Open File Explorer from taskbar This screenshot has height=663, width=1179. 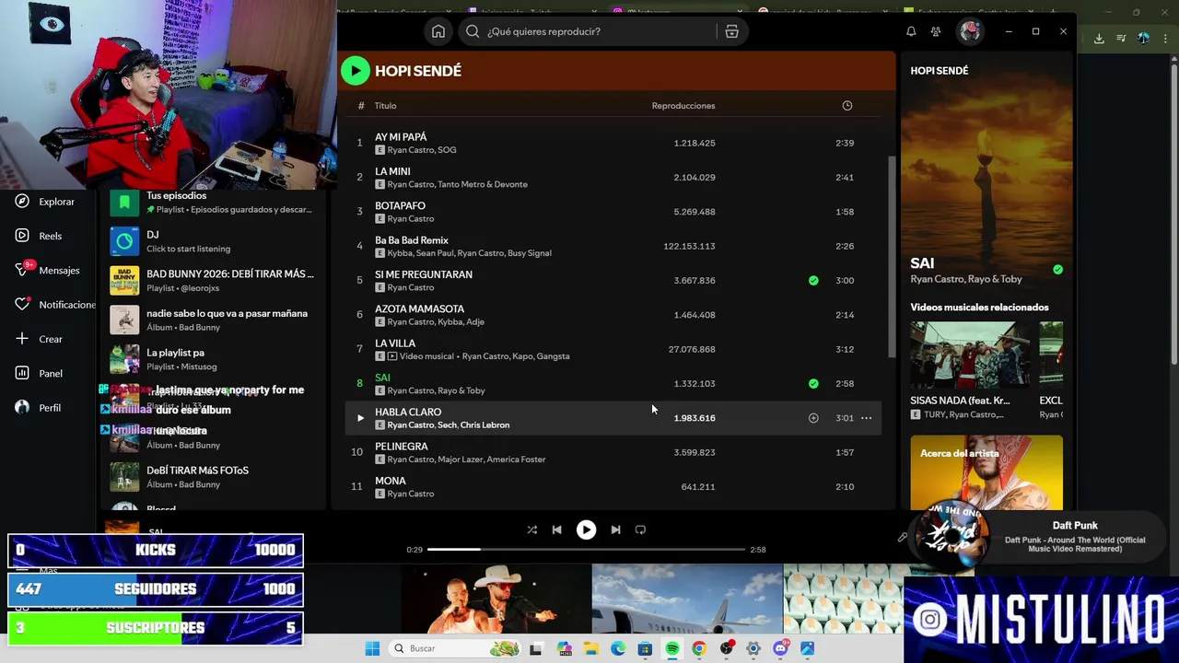(x=590, y=648)
